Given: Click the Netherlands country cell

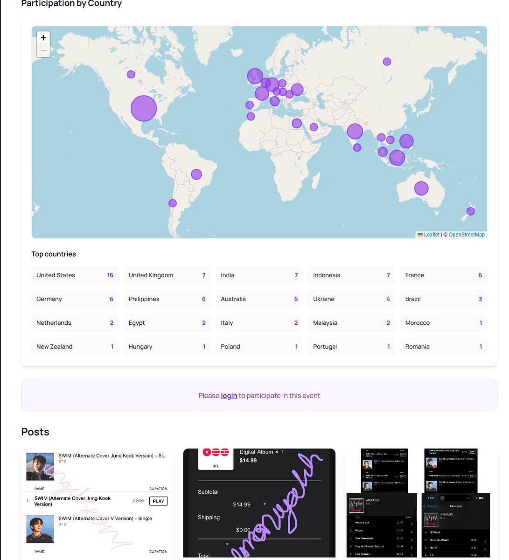Looking at the screenshot, I should click(75, 323).
